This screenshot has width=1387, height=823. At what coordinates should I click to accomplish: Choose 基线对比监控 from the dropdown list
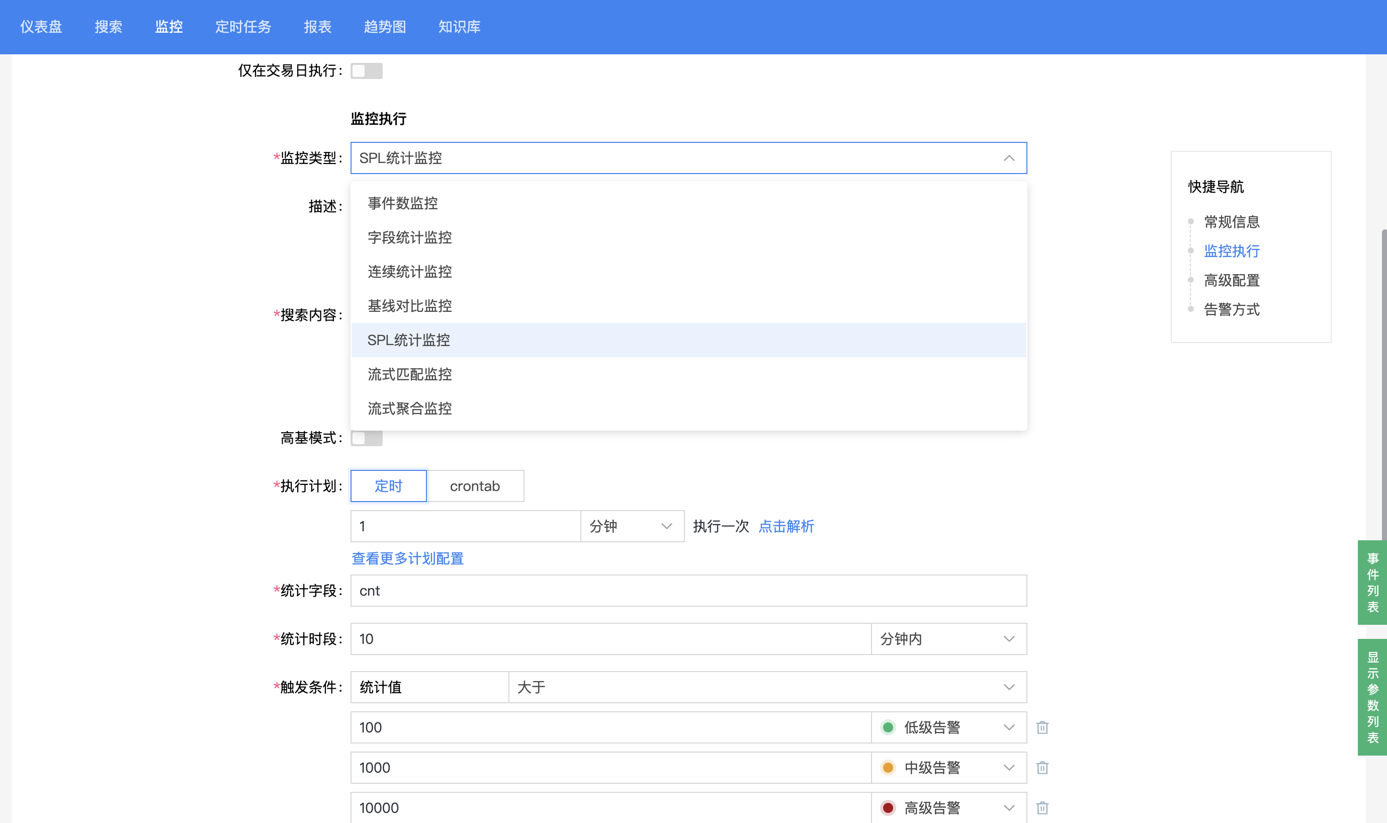click(688, 305)
